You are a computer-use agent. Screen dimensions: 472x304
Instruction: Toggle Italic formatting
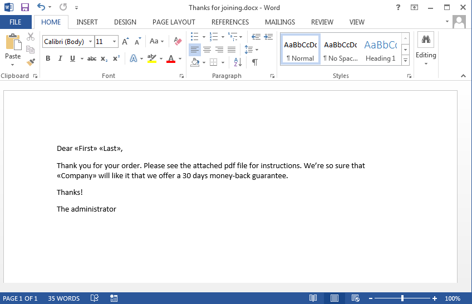(60, 58)
